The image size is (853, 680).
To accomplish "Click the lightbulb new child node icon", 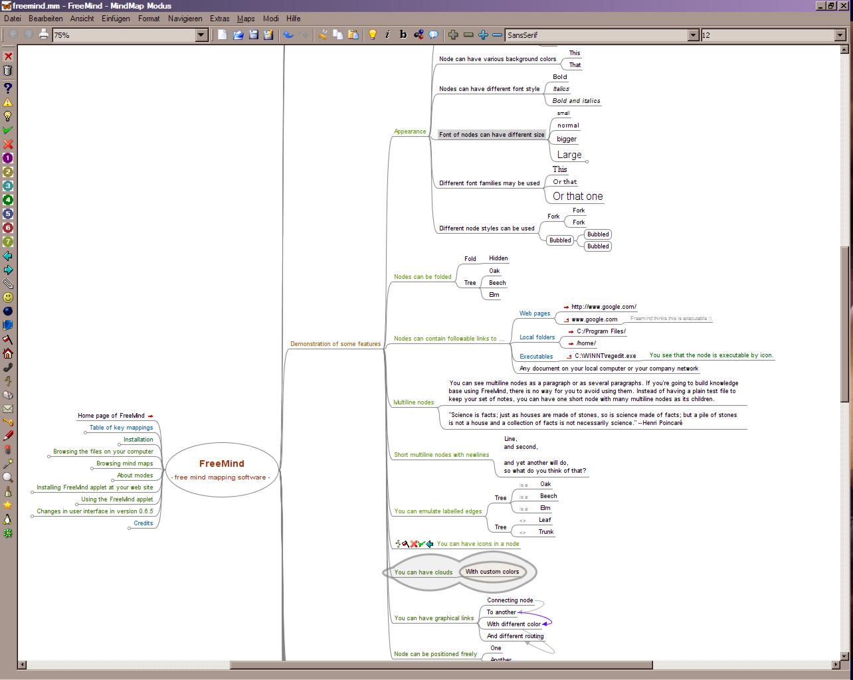I will pyautogui.click(x=373, y=35).
